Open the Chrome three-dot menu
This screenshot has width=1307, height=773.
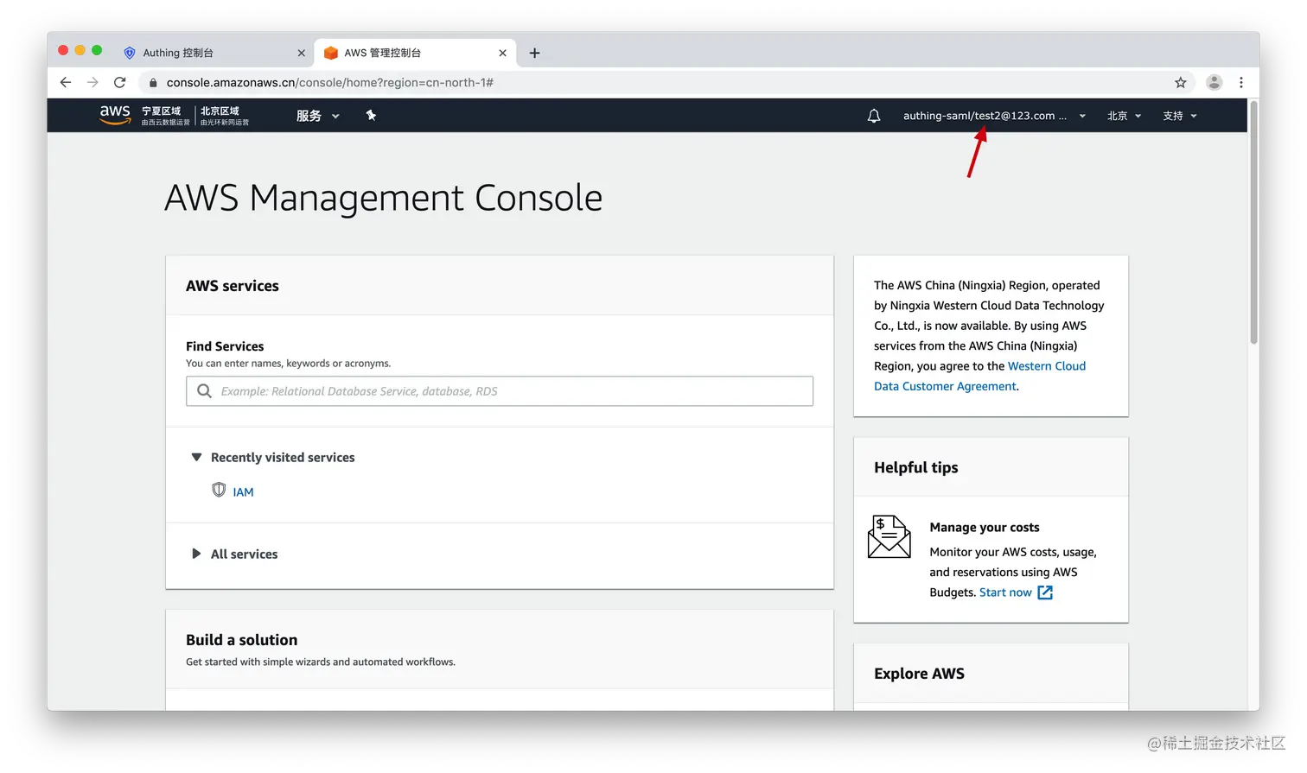(x=1241, y=82)
